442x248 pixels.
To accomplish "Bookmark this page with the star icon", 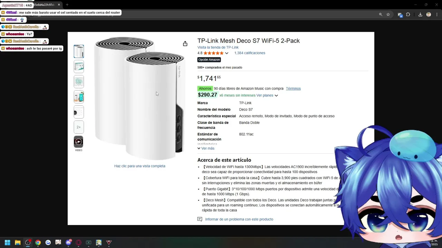I will tap(388, 14).
